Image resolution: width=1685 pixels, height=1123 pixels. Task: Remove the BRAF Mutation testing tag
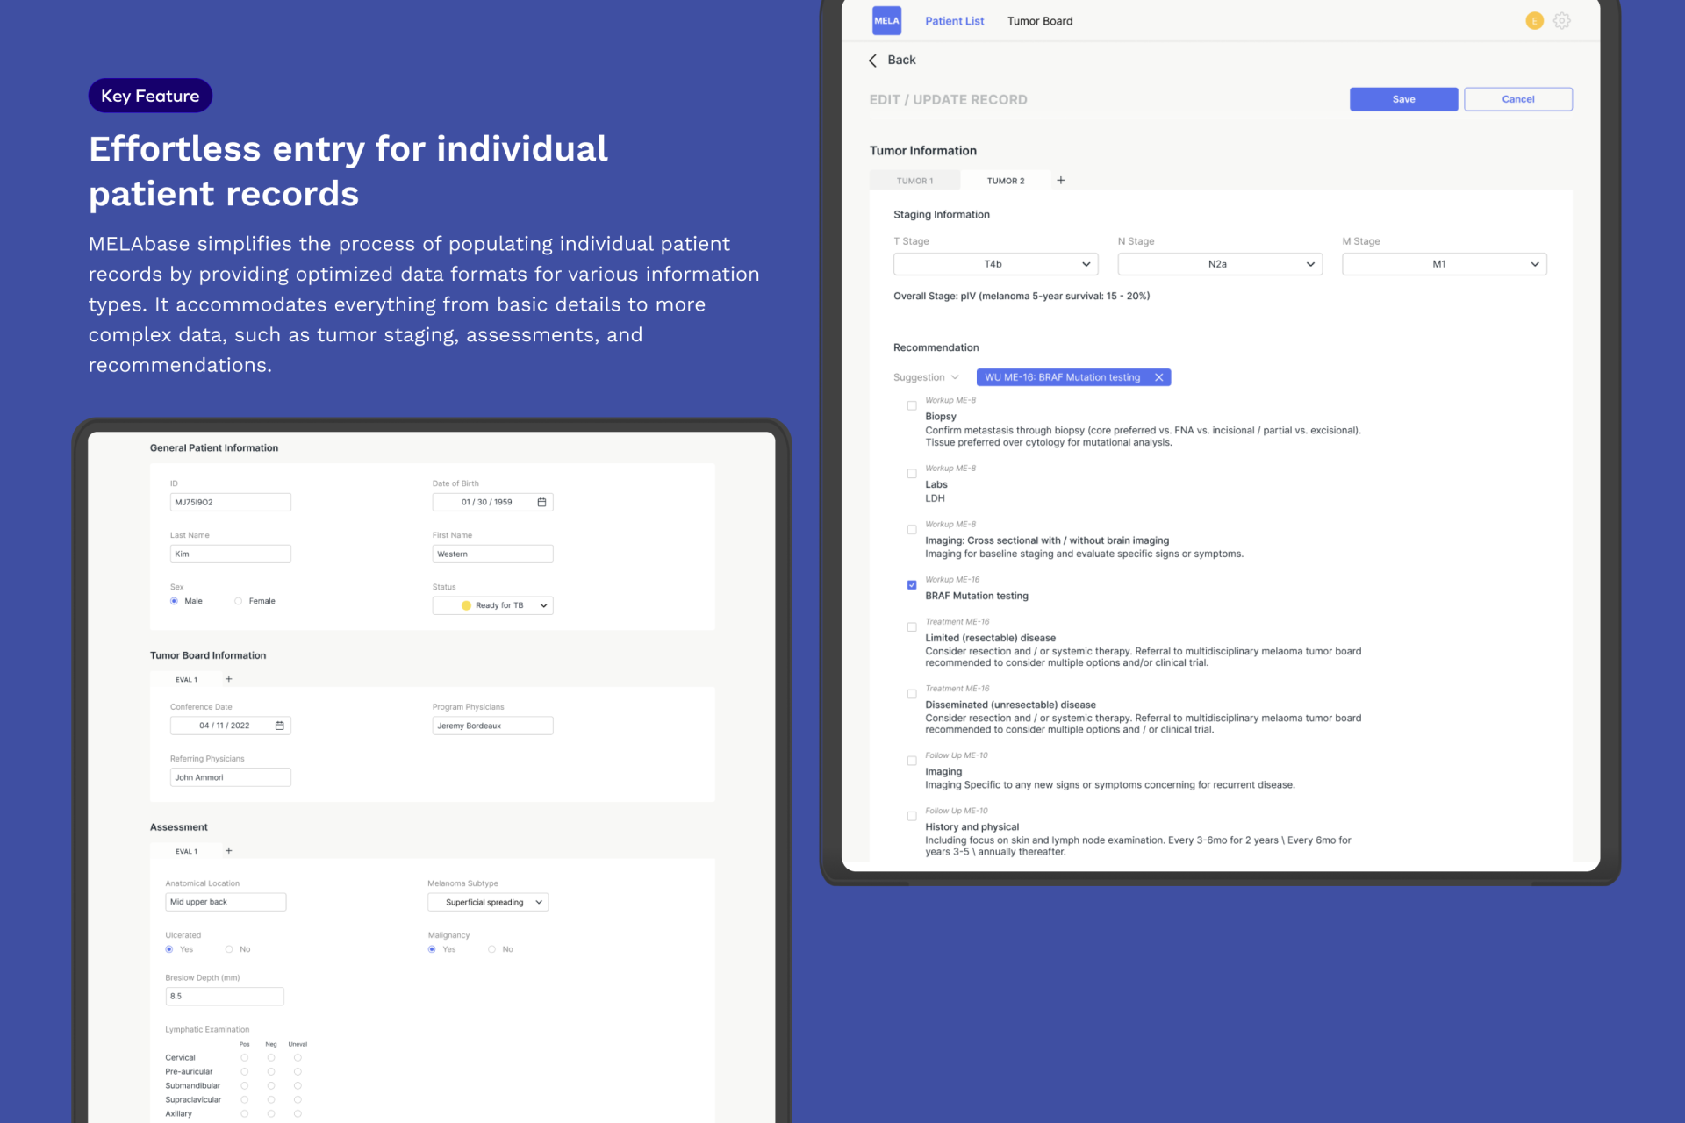tap(1158, 377)
